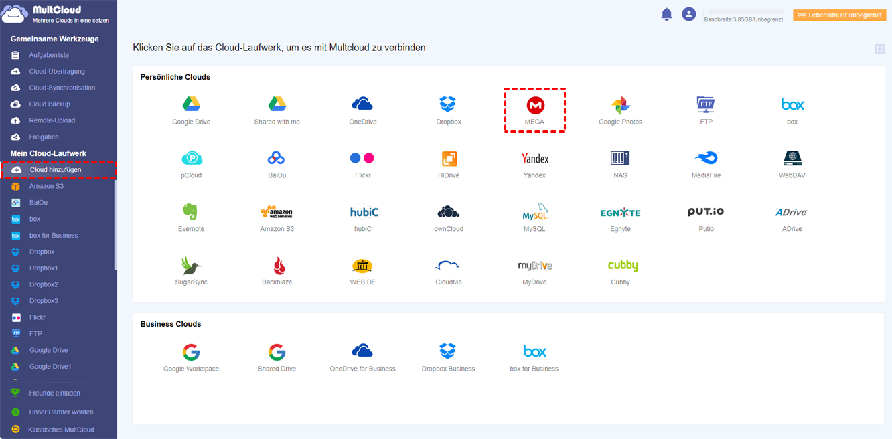
Task: Add HiDrive cloud
Action: pyautogui.click(x=449, y=159)
